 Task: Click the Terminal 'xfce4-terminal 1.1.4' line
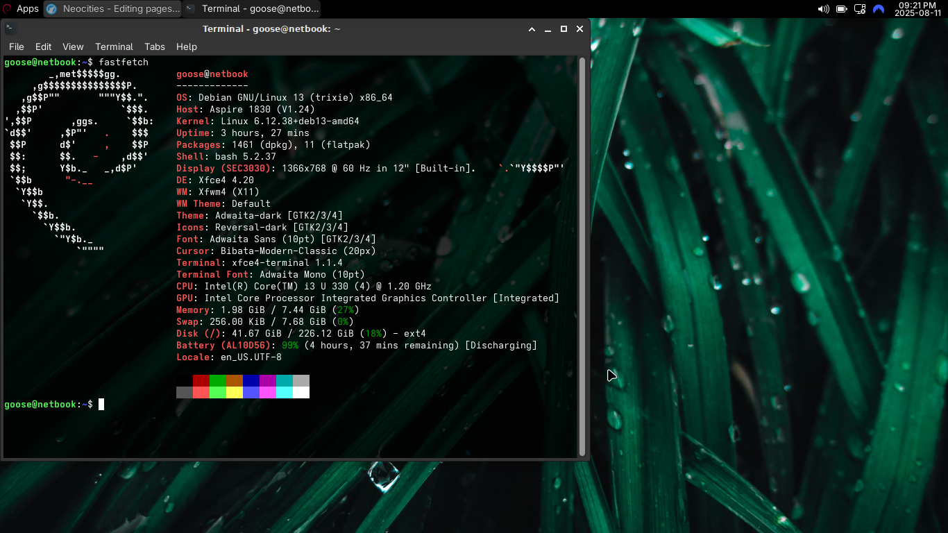(260, 263)
